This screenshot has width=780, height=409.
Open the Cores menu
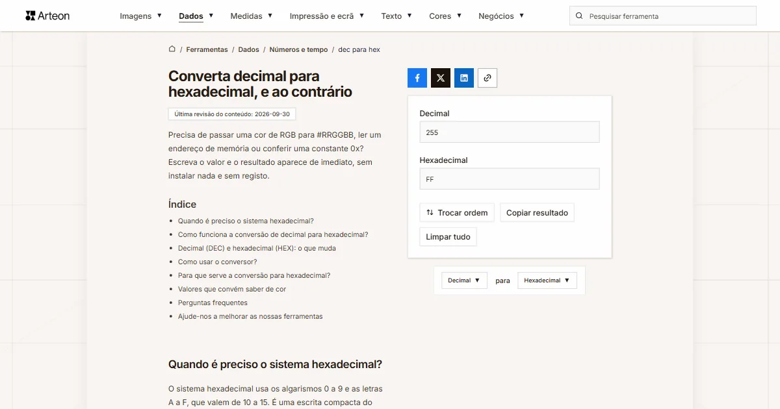point(445,16)
